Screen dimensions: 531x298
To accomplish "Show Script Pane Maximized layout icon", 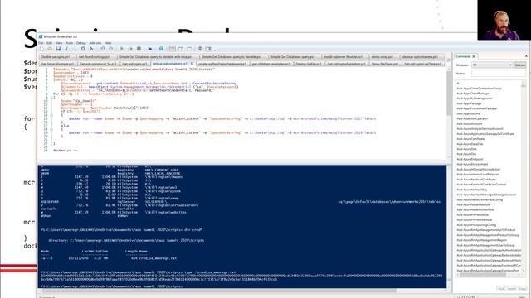I will (x=189, y=49).
